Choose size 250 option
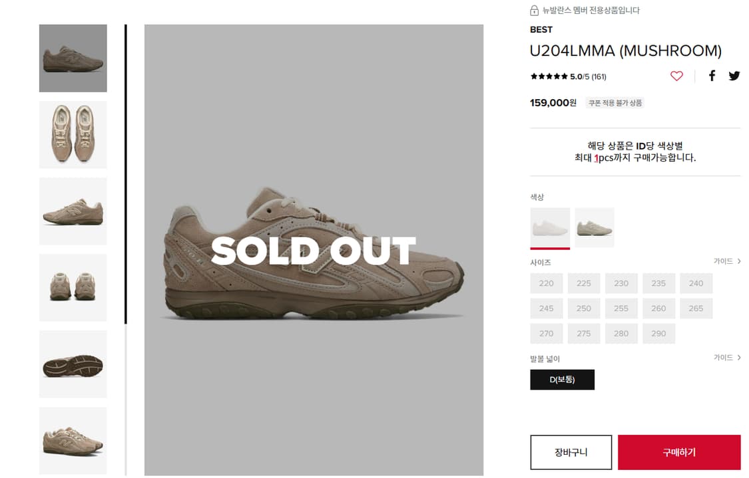 point(584,308)
